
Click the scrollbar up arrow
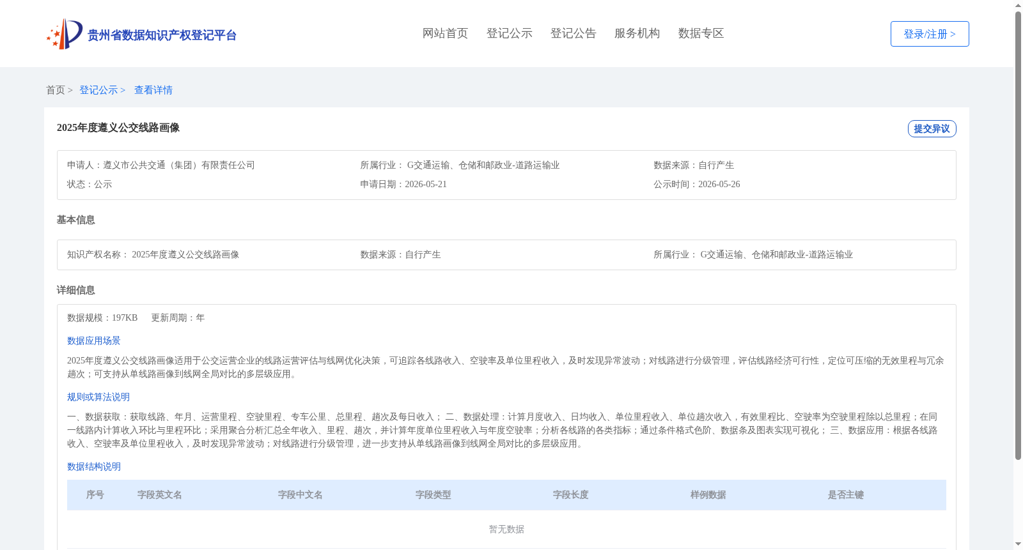pyautogui.click(x=1018, y=5)
